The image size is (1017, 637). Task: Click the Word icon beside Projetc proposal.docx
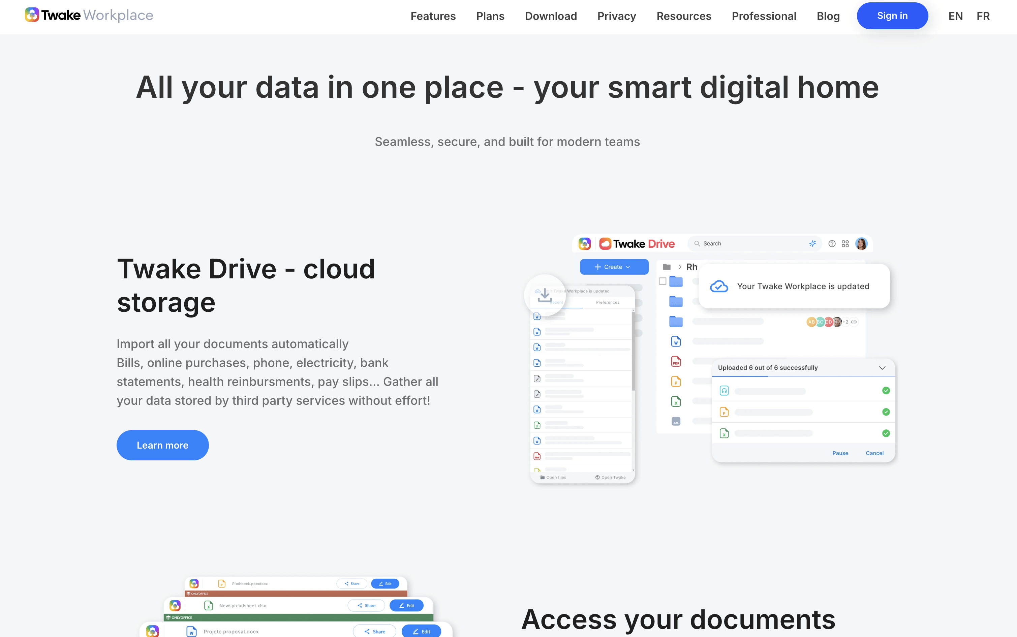pos(191,632)
